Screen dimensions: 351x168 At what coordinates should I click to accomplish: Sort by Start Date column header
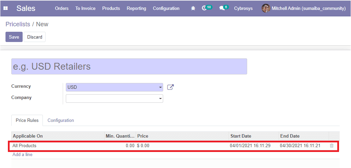pyautogui.click(x=254, y=136)
